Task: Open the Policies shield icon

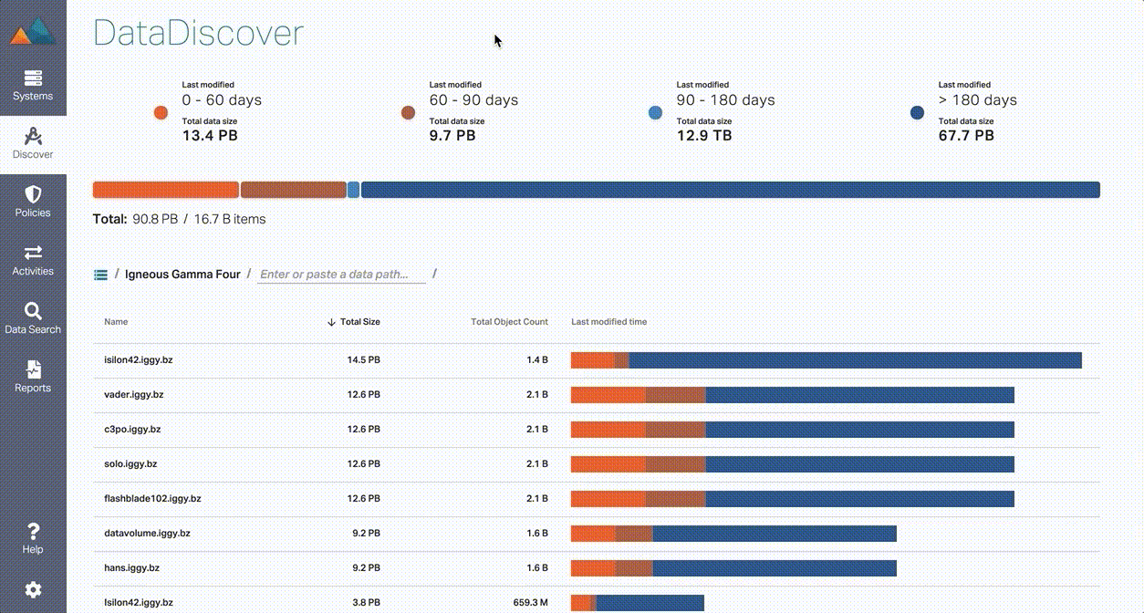Action: coord(33,195)
